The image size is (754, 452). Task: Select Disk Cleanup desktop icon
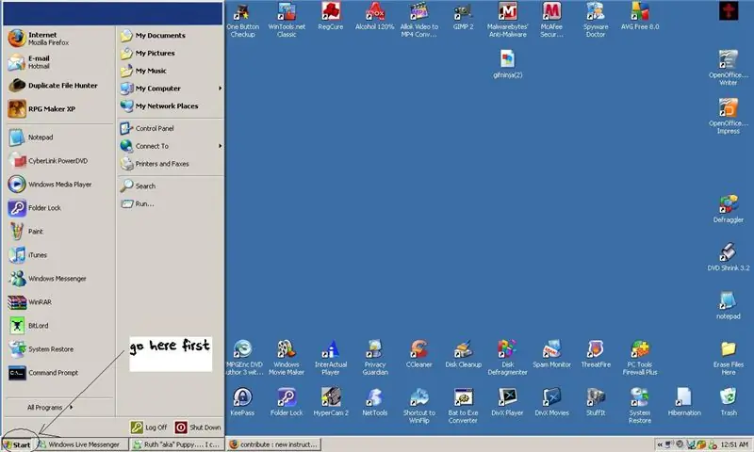[x=463, y=353]
